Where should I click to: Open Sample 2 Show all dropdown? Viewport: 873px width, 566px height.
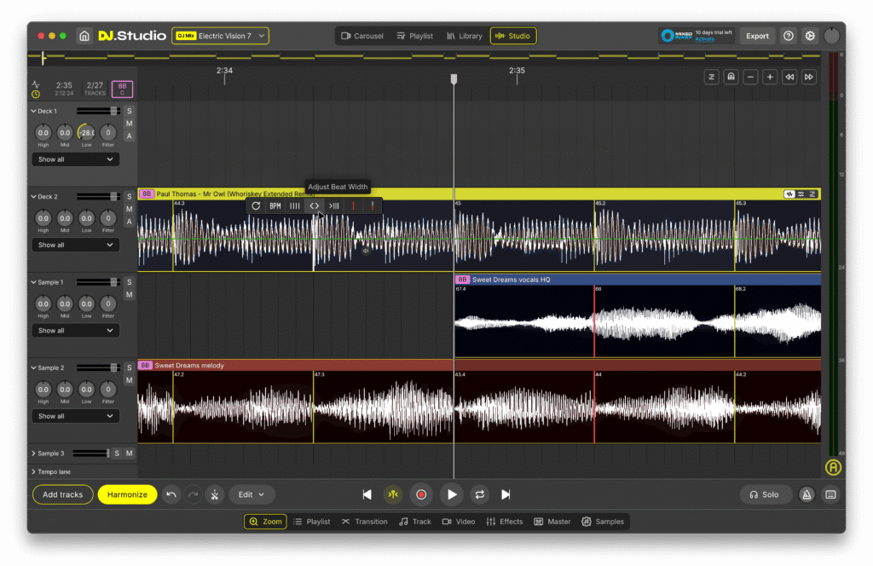click(x=75, y=417)
